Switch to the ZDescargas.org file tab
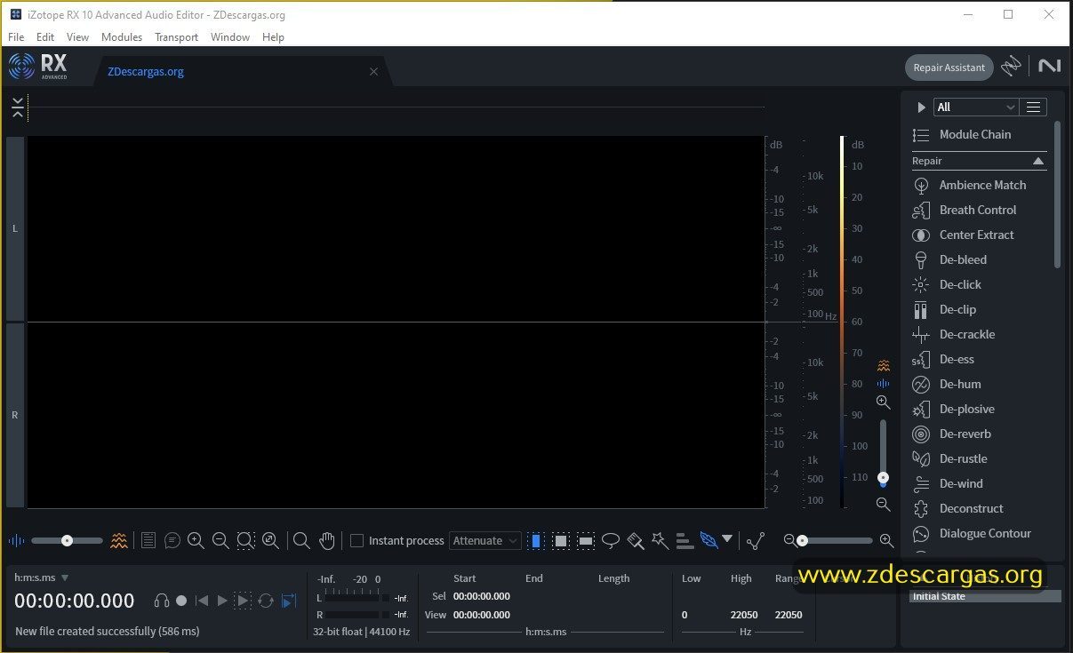1073x653 pixels. [146, 72]
